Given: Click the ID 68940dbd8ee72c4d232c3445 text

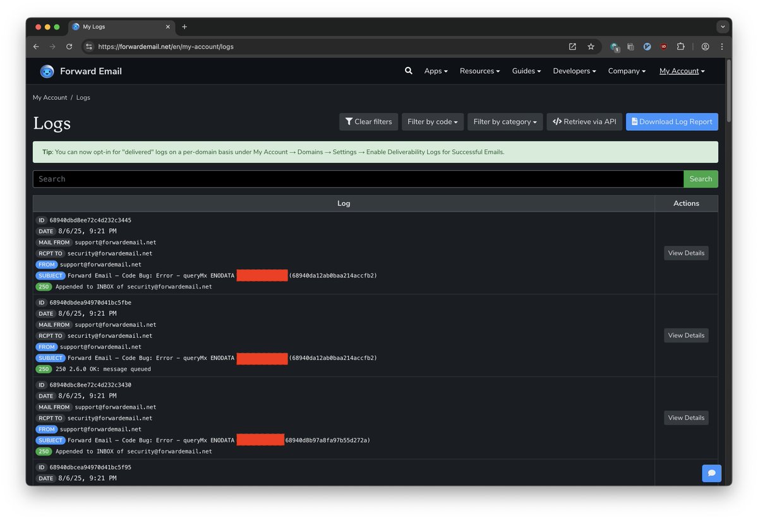Looking at the screenshot, I should pos(90,221).
